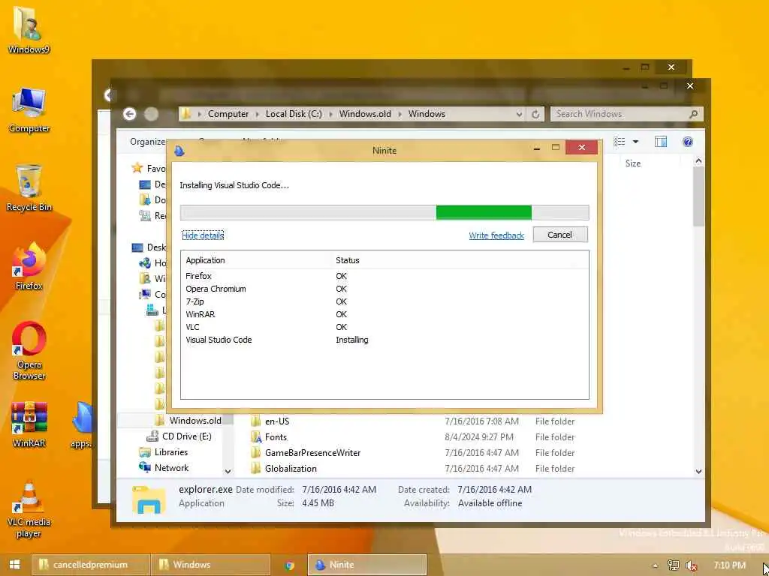The image size is (769, 576).
Task: Select the 7-Zip row in Ninite
Action: pos(384,301)
